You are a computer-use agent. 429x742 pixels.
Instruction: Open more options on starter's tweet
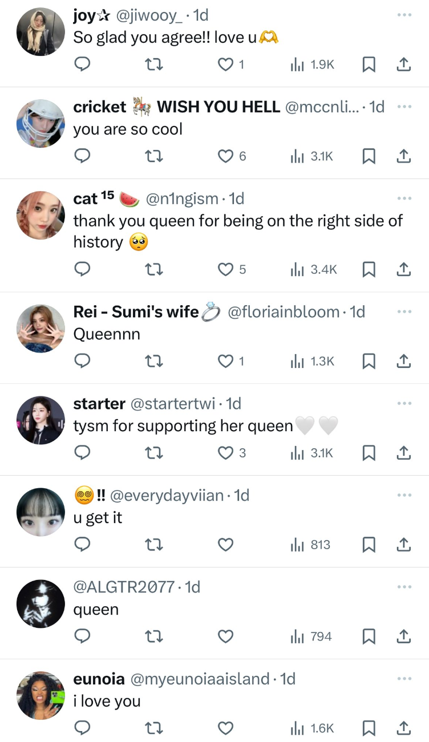(404, 403)
